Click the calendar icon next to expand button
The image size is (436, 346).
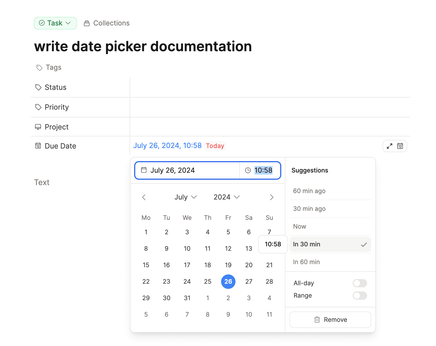coord(400,146)
